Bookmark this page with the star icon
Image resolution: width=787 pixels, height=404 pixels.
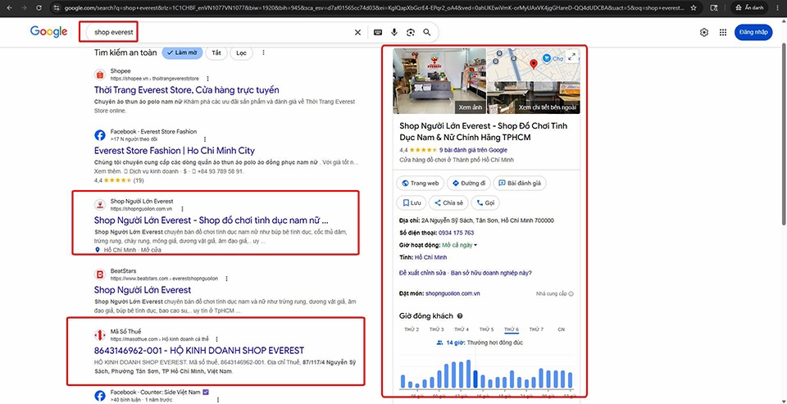pos(694,8)
